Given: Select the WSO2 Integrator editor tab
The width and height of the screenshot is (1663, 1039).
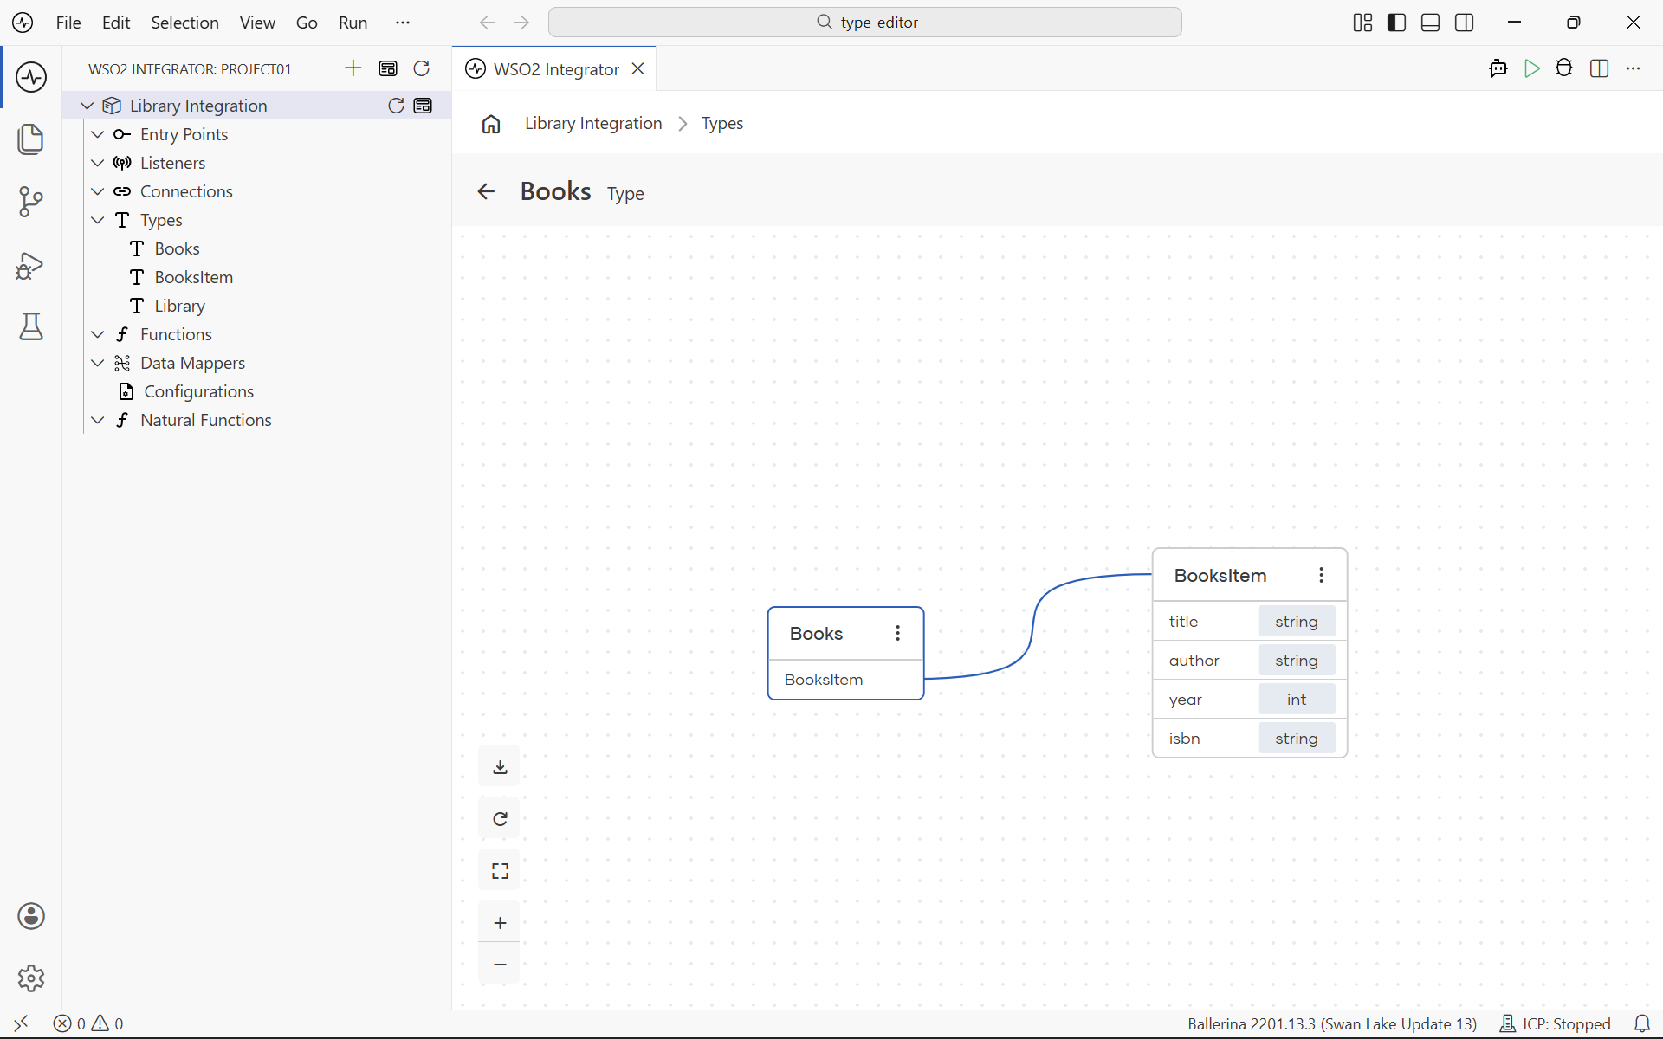Looking at the screenshot, I should (554, 68).
